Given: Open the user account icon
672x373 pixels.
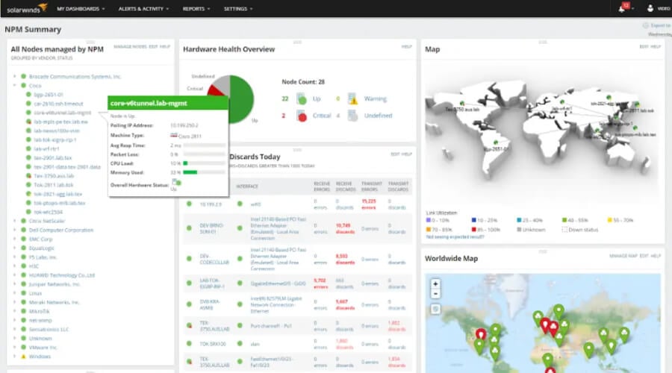Looking at the screenshot, I should click(650, 8).
